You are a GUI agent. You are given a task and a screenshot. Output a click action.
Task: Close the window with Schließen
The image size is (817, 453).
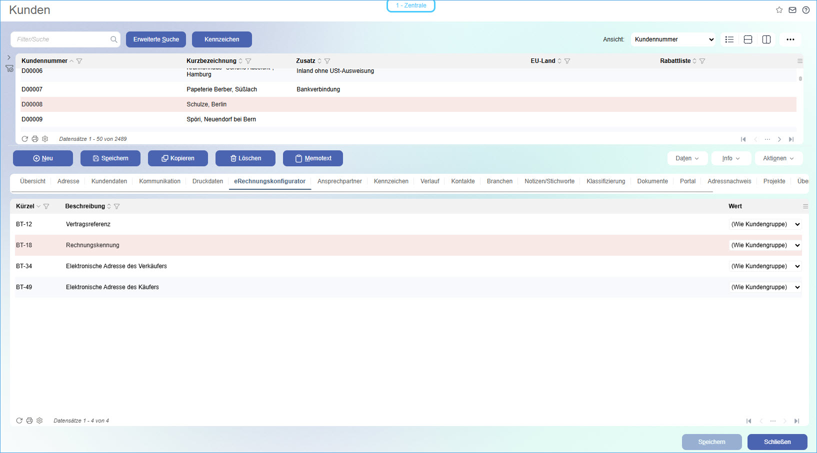coord(777,442)
